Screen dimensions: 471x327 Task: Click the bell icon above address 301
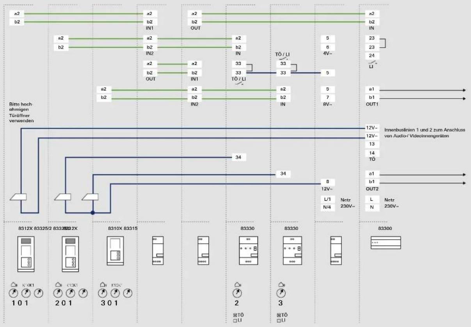(103, 284)
